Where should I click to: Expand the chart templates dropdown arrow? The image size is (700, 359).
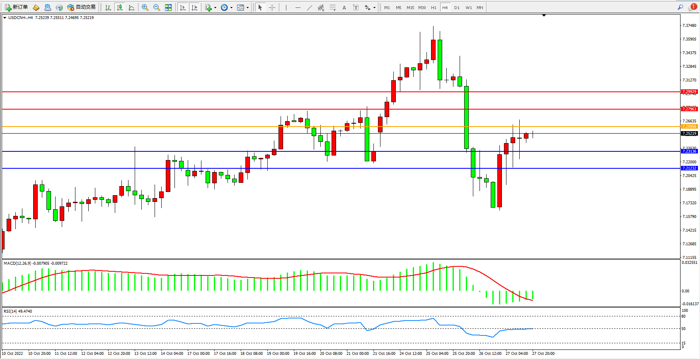click(247, 7)
